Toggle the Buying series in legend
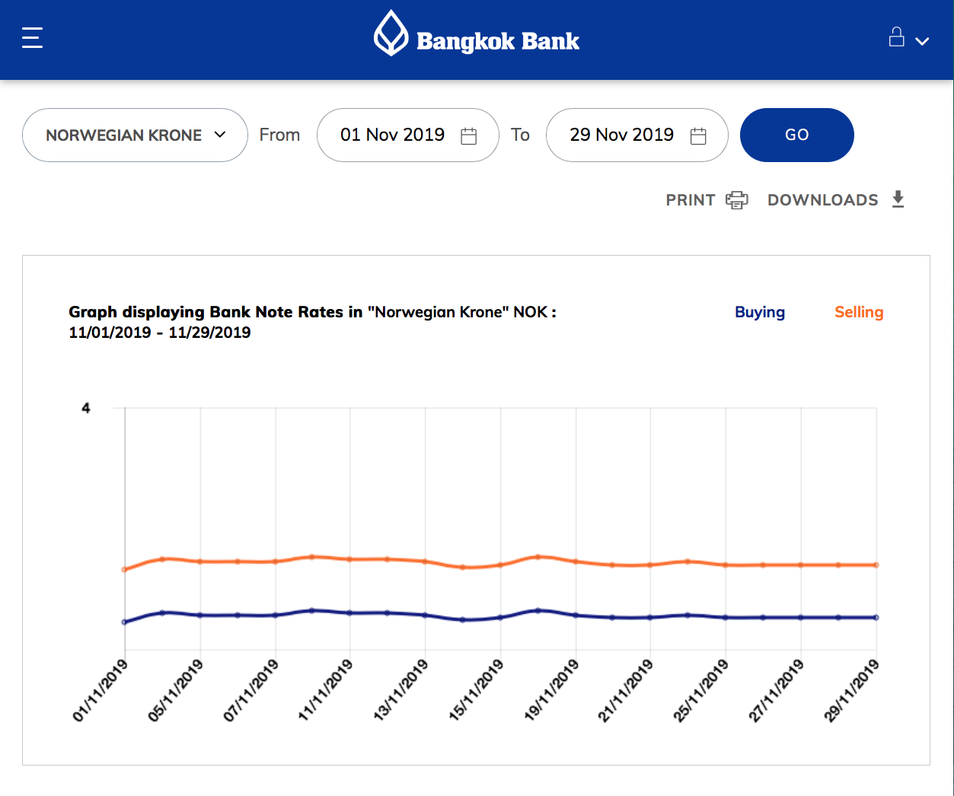The image size is (954, 796). [x=759, y=312]
